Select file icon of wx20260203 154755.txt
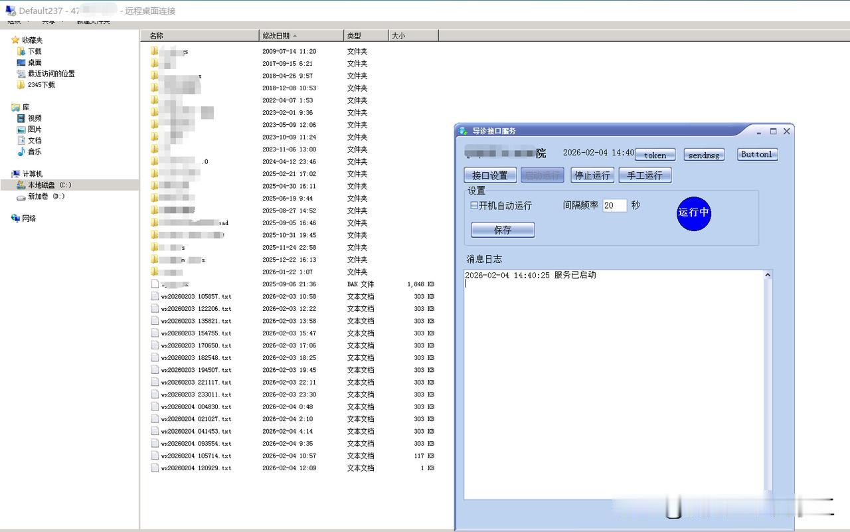Image resolution: width=850 pixels, height=532 pixels. (x=155, y=333)
